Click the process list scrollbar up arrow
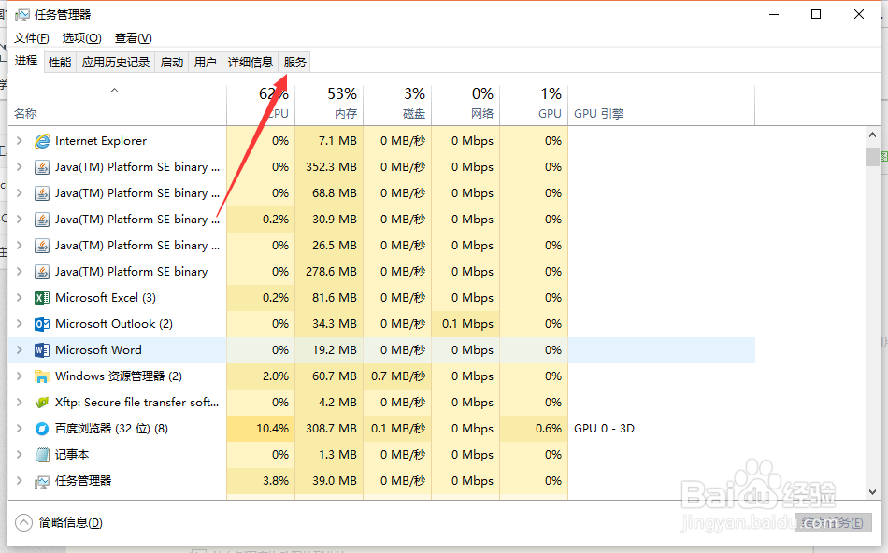This screenshot has height=553, width=888. tap(872, 135)
